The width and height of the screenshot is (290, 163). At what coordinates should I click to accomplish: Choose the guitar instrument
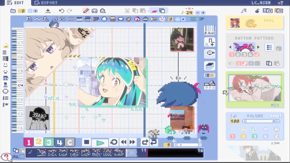129,19
